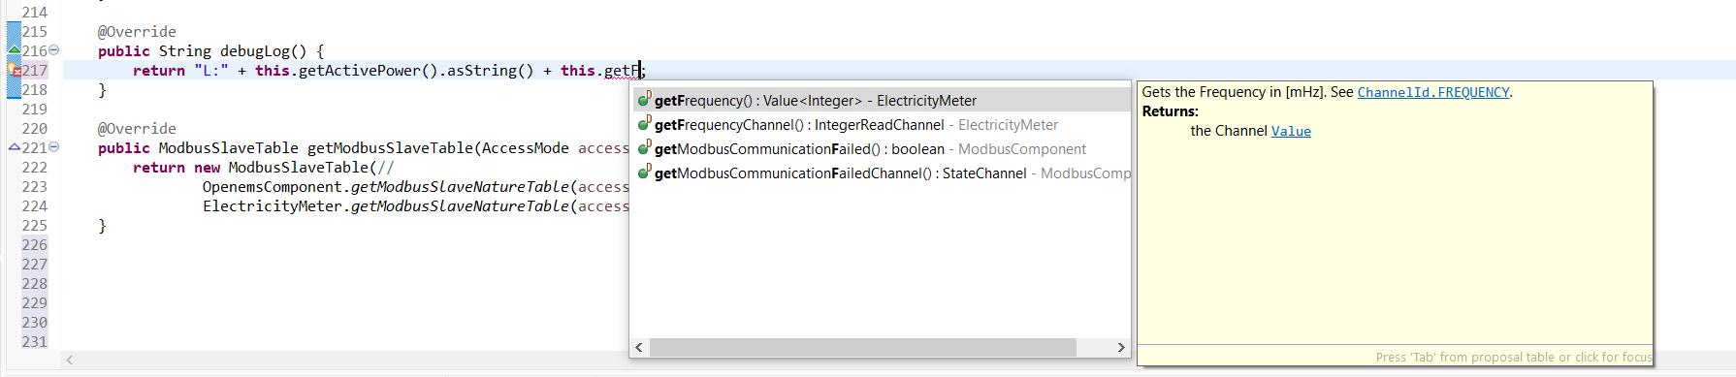Click the proposal list horizontal scrollbar thumb

coord(862,347)
